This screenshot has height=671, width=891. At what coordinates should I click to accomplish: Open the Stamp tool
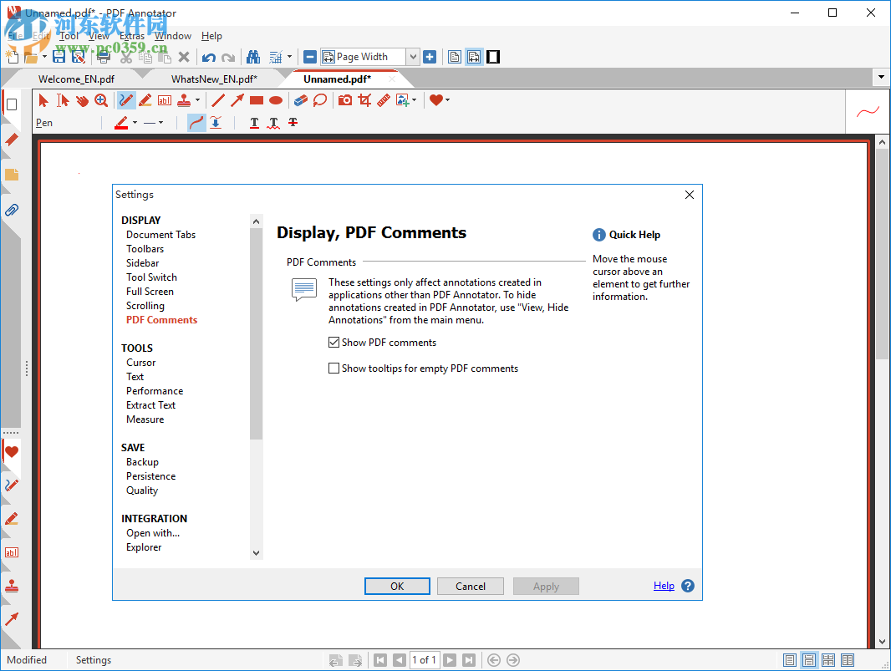coord(182,99)
